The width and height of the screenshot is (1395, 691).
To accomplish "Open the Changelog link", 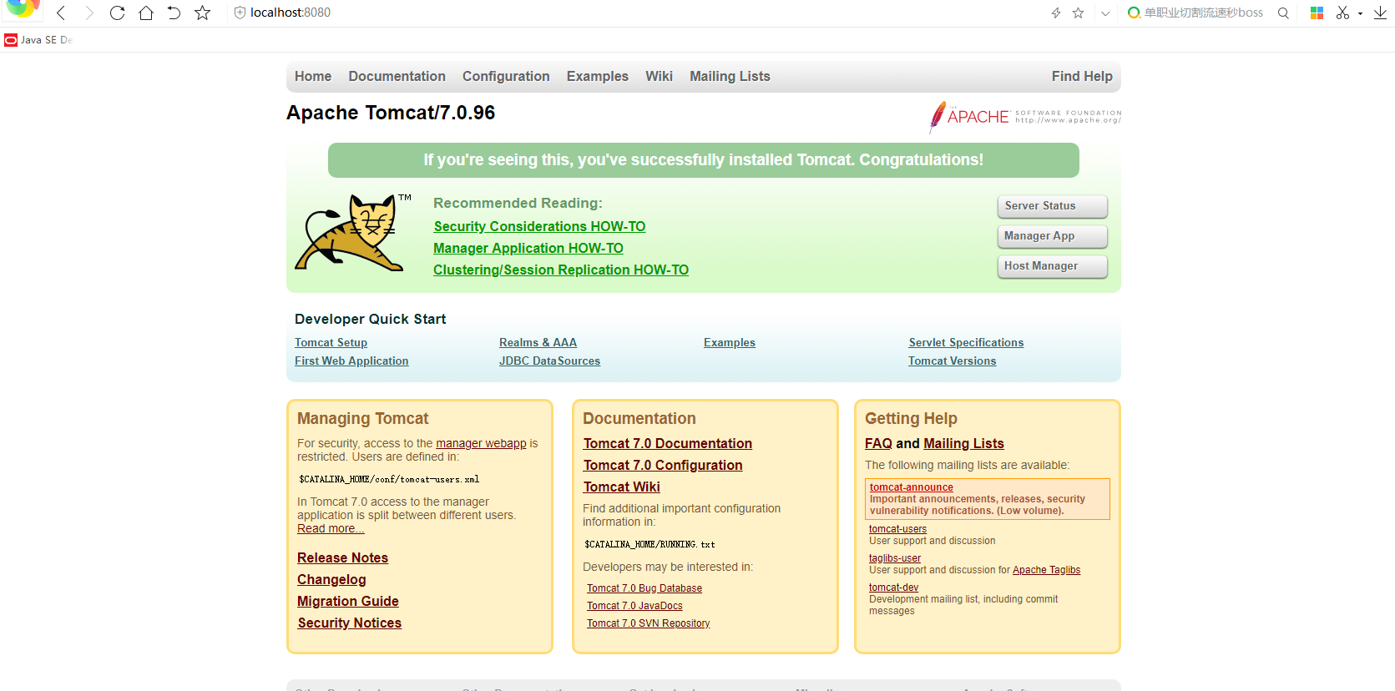I will click(x=331, y=579).
